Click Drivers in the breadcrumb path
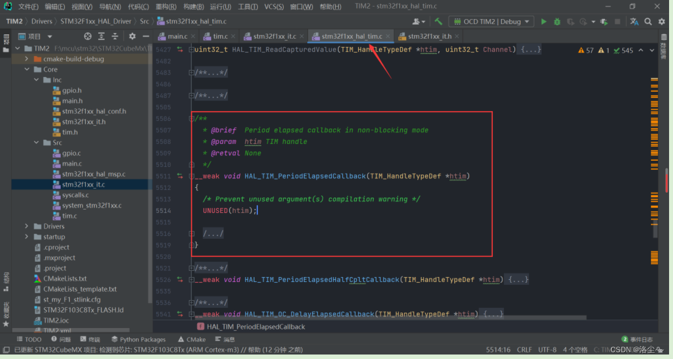The height and width of the screenshot is (359, 673). [42, 21]
